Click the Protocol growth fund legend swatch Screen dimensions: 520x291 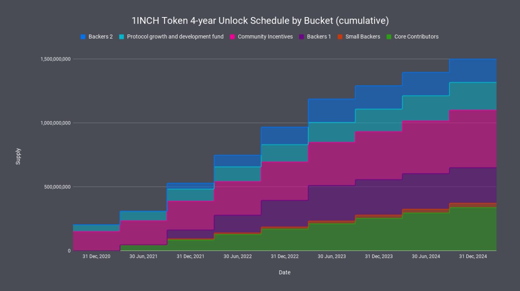(121, 37)
